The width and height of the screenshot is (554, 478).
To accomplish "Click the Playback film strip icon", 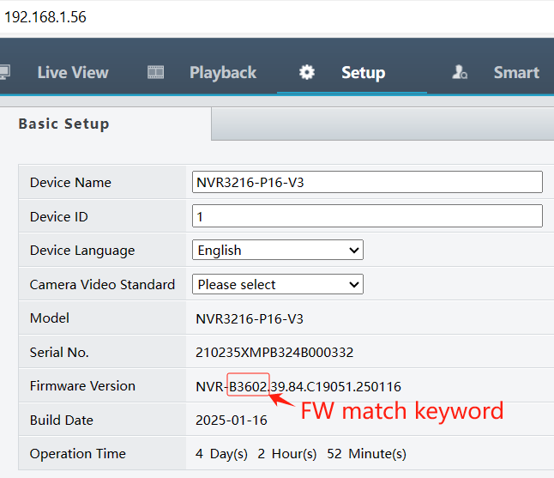I will [155, 72].
